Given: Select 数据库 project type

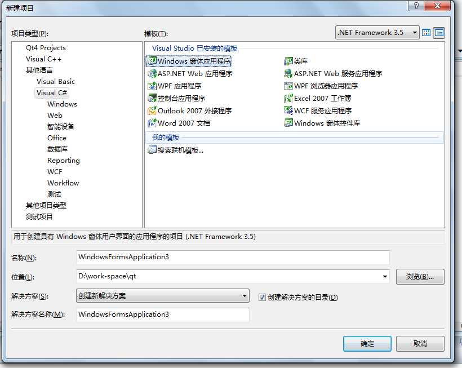Looking at the screenshot, I should coord(57,149).
